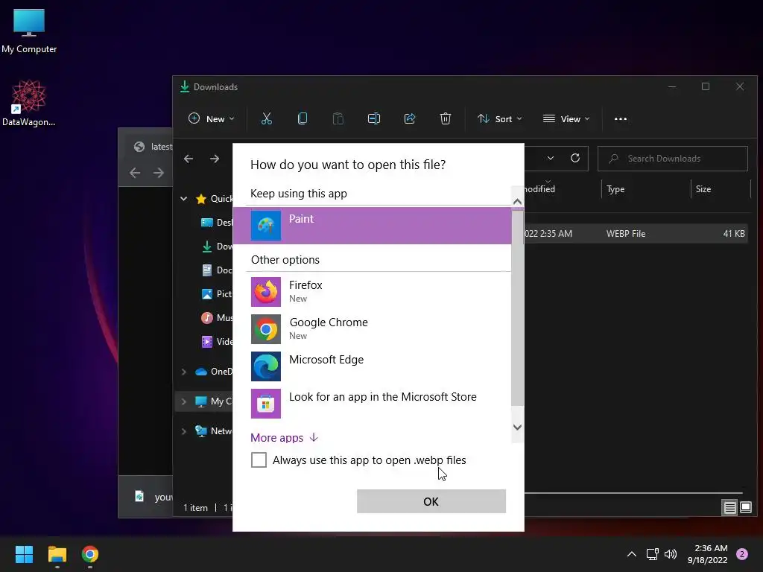Open the View dropdown menu
This screenshot has width=763, height=572.
point(566,118)
